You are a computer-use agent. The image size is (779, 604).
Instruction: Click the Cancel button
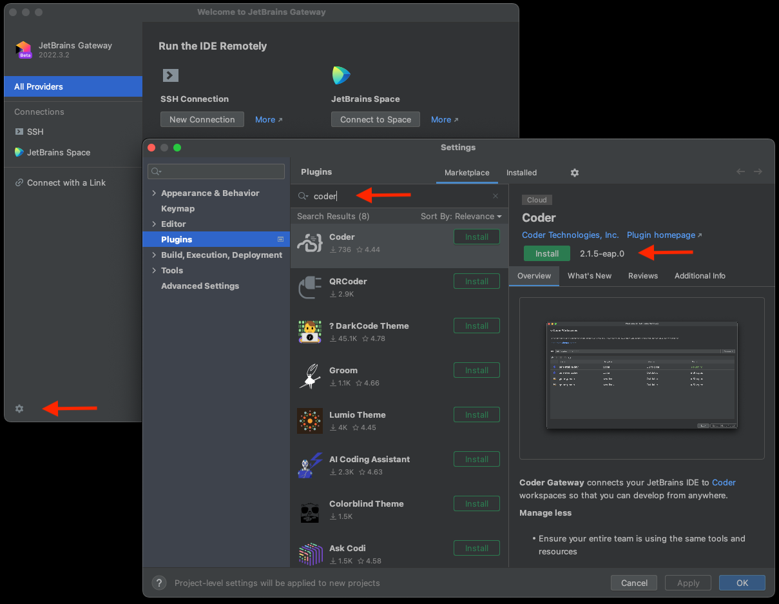[634, 583]
